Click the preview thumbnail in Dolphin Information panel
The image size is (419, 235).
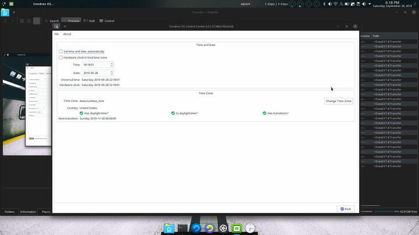(x=27, y=104)
